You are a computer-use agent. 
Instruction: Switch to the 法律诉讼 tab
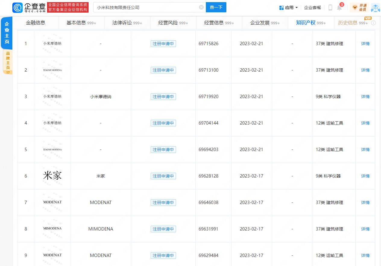click(x=127, y=23)
